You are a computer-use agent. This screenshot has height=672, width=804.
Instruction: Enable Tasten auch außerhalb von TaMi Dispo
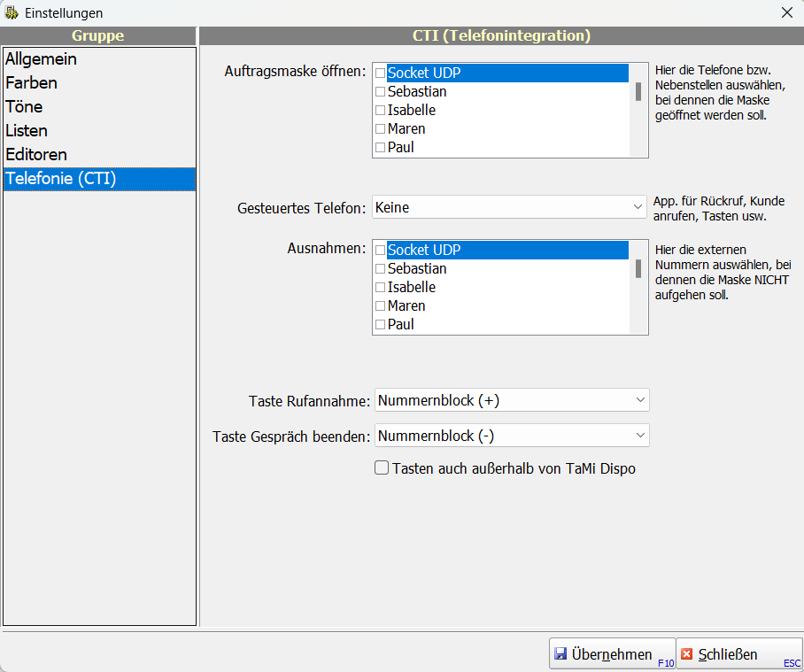tap(382, 468)
